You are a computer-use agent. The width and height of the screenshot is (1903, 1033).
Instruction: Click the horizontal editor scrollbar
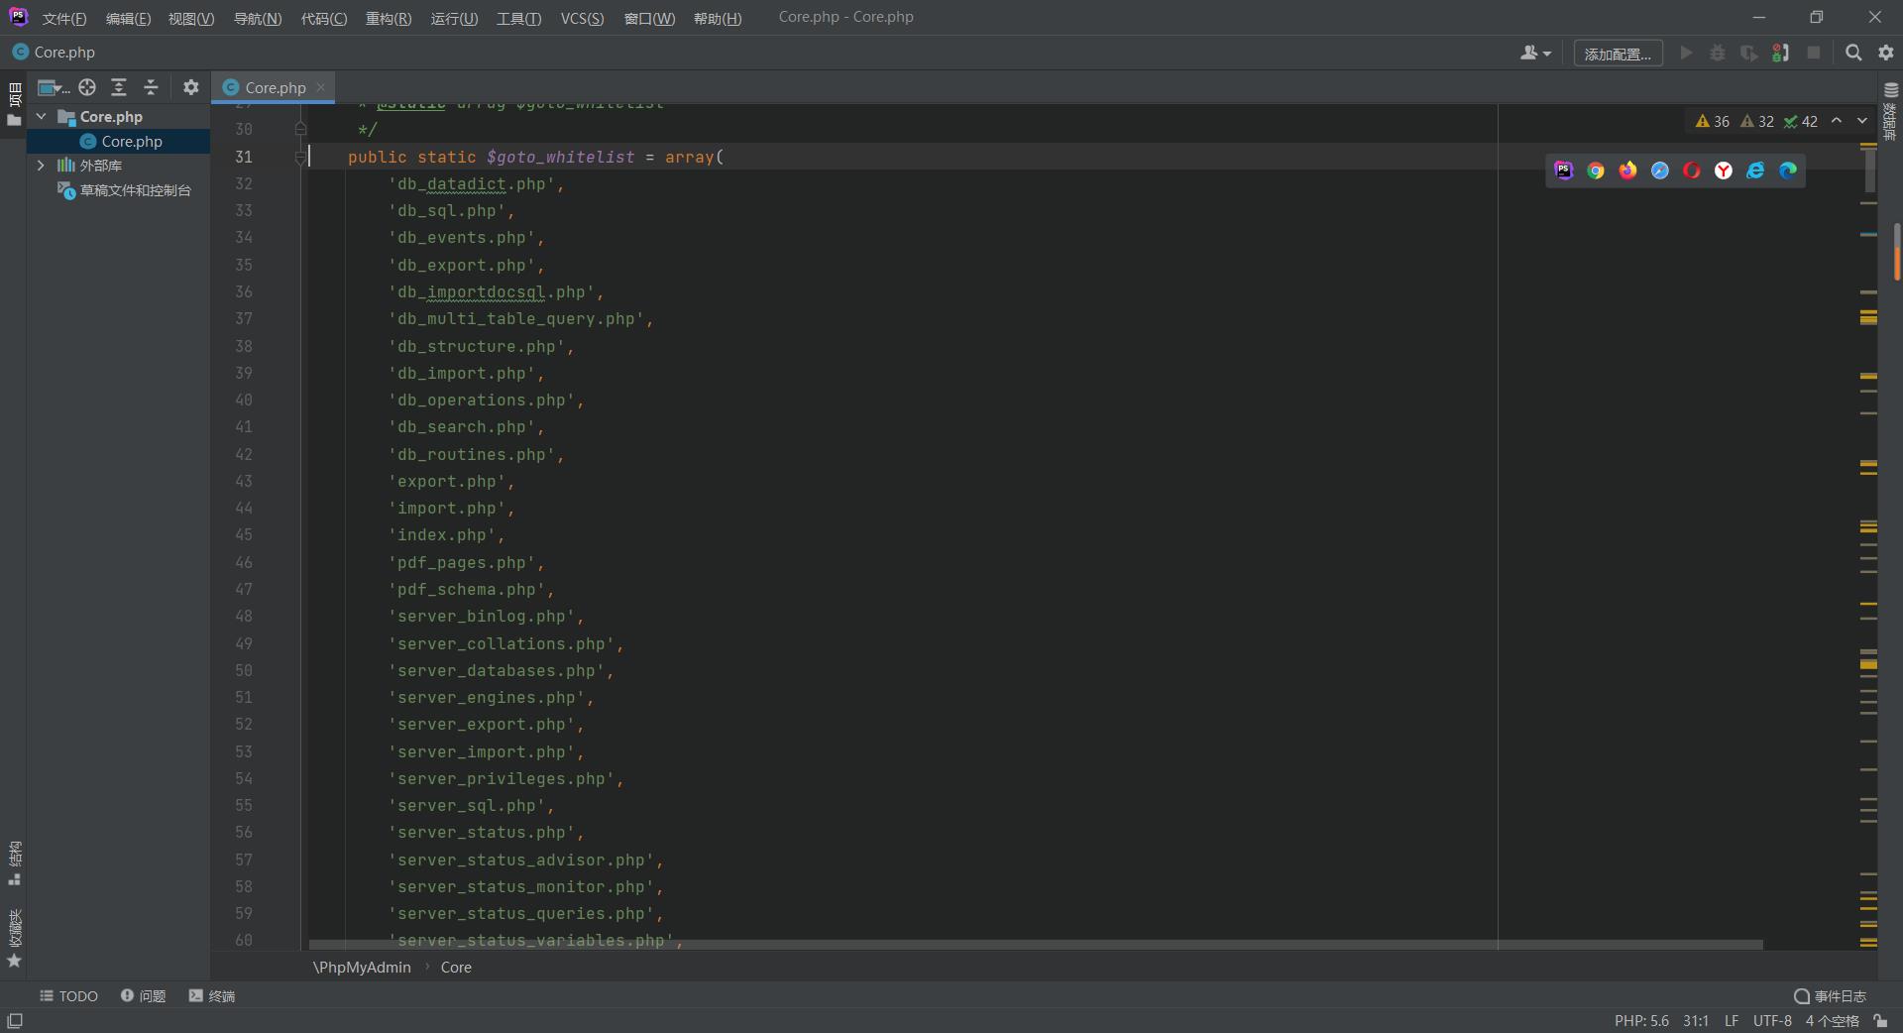click(1036, 945)
